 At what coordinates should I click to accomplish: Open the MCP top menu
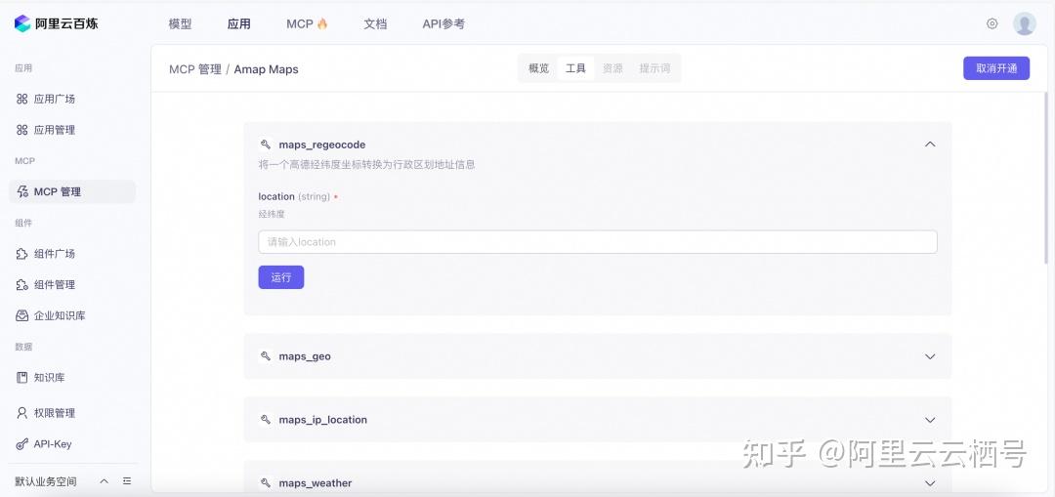300,23
